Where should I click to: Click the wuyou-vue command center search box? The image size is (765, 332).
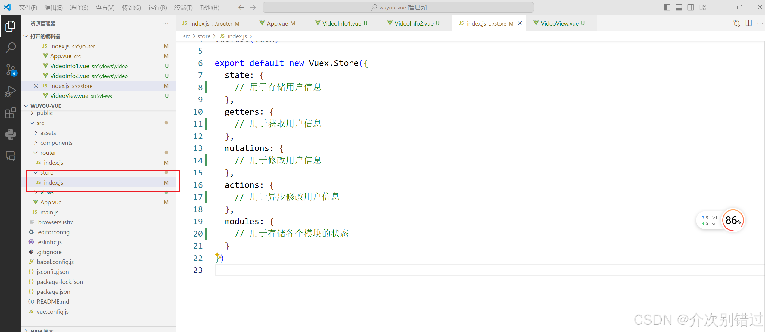[398, 7]
